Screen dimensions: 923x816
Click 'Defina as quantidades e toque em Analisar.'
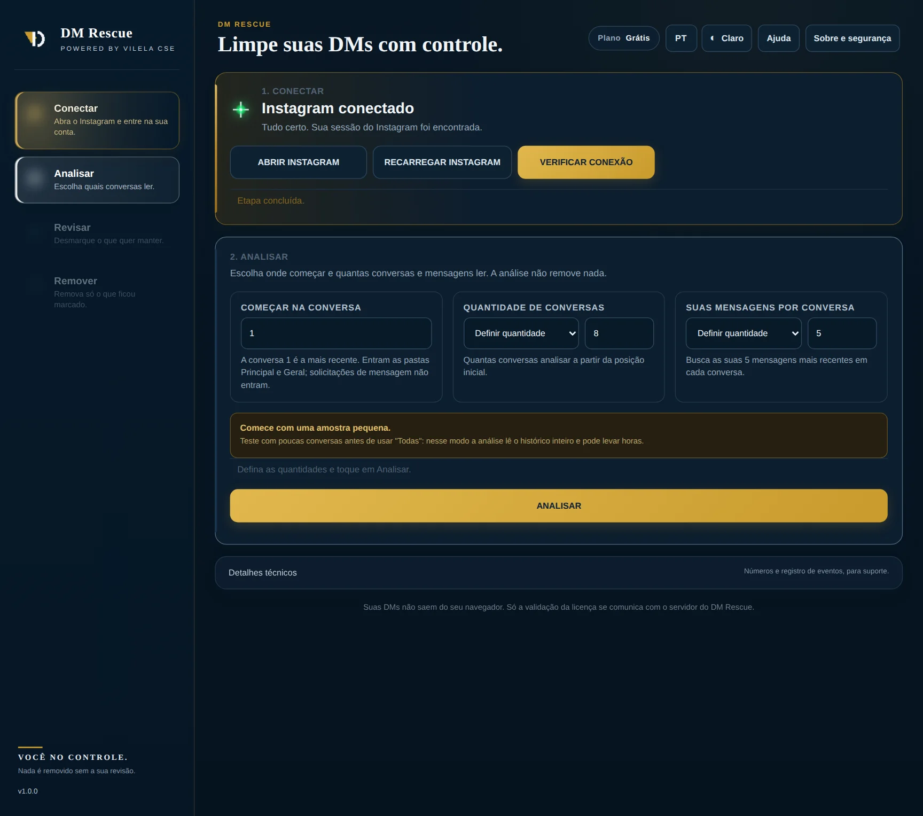pos(324,470)
